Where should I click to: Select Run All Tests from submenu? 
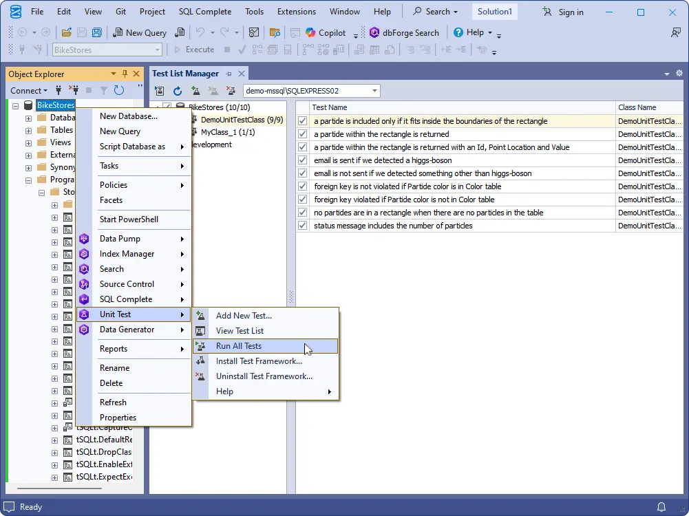(238, 346)
